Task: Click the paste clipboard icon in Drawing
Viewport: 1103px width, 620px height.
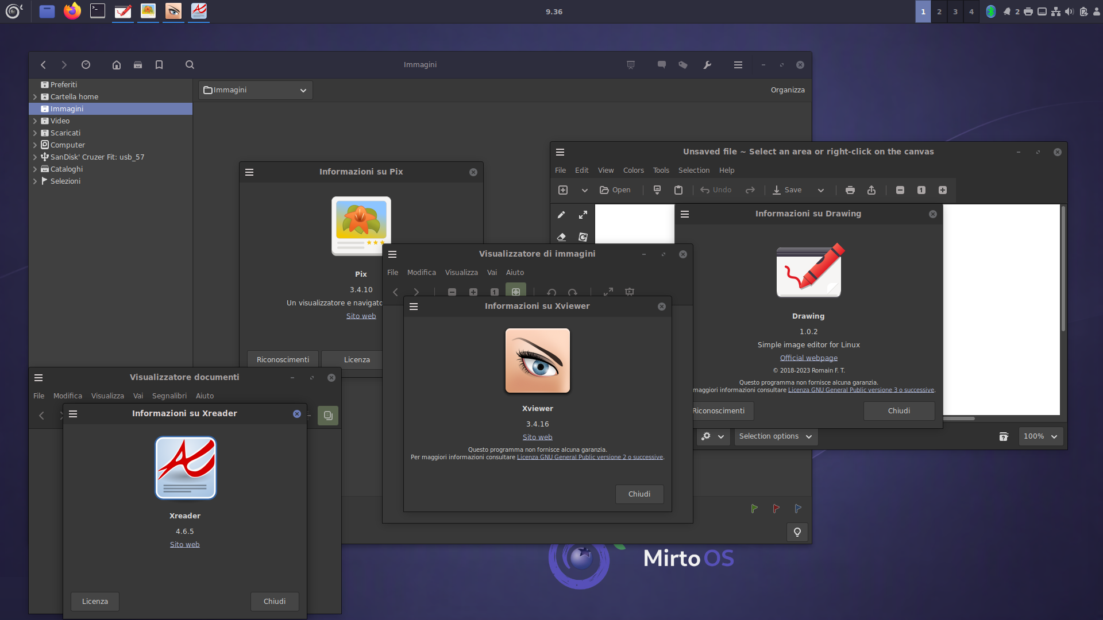Action: 678,190
